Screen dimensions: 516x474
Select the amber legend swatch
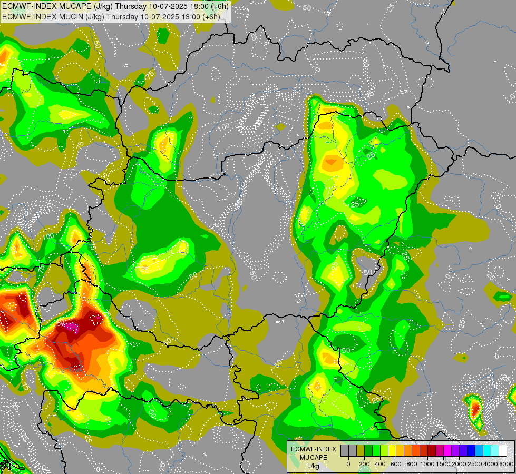[x=400, y=451]
